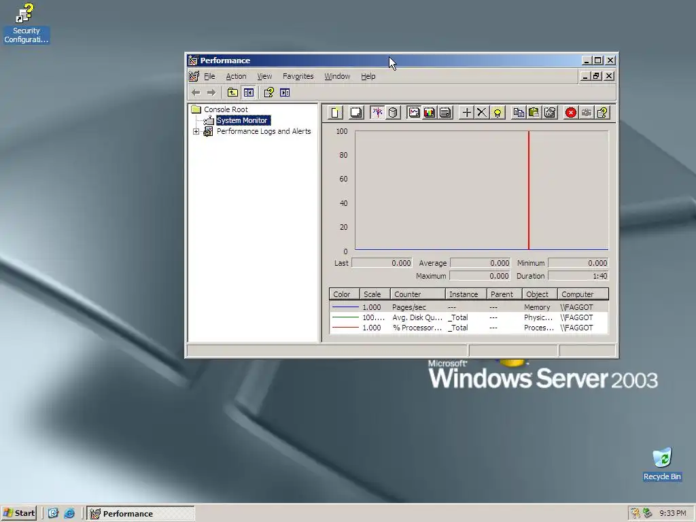Click the Color column header
This screenshot has height=522, width=696.
click(345, 294)
